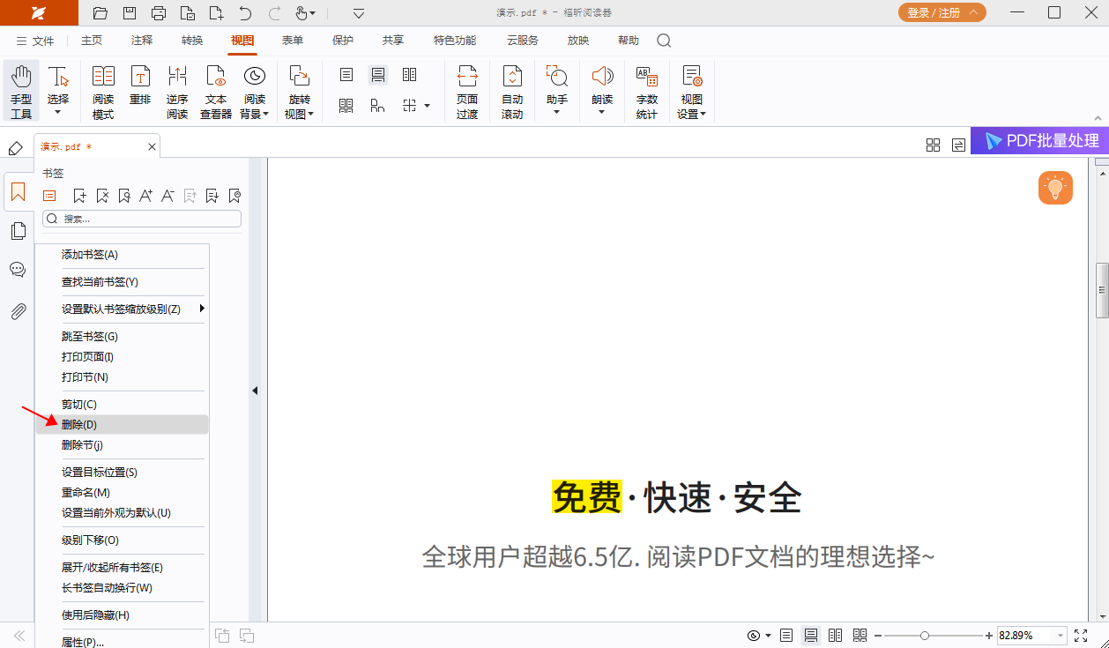Open the Pages thumbnail side panel
Image resolution: width=1109 pixels, height=648 pixels.
[x=18, y=231]
